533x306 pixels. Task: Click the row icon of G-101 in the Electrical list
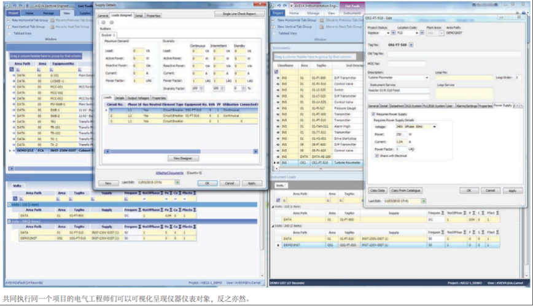[14, 76]
